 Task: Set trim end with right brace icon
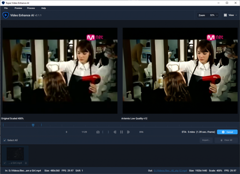click(108, 132)
